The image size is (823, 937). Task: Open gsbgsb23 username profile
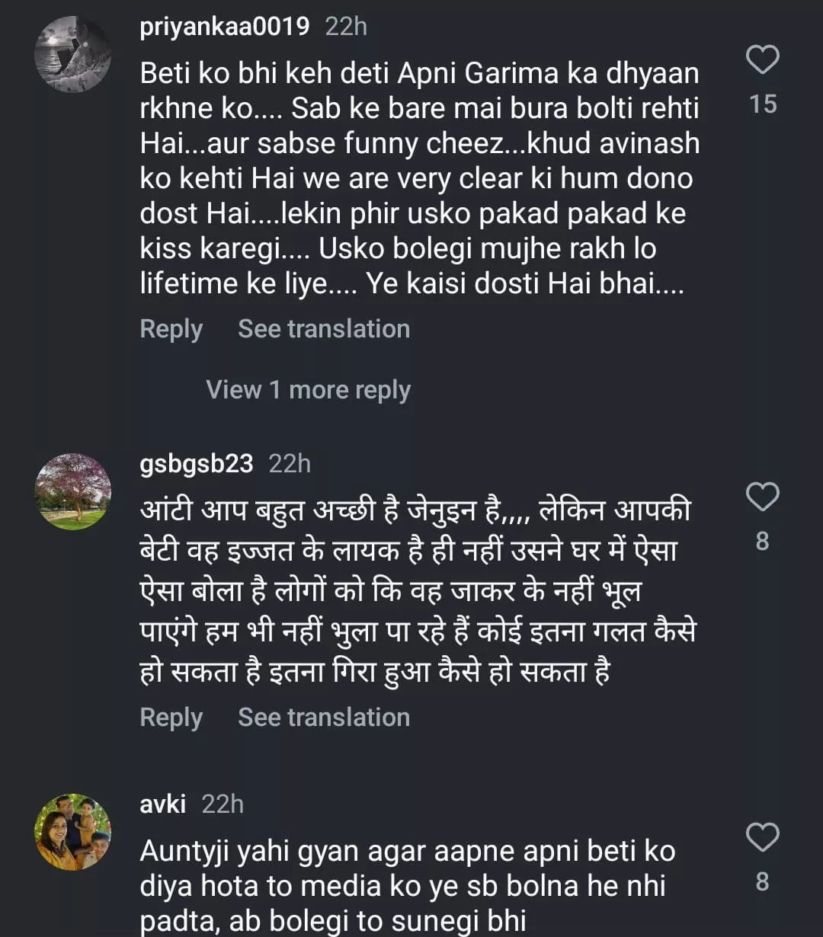click(197, 463)
